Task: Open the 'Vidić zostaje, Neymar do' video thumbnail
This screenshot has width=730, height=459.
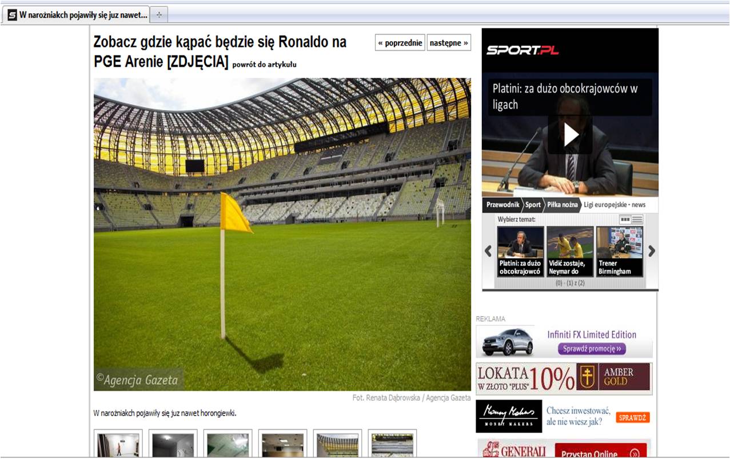Action: tap(570, 252)
